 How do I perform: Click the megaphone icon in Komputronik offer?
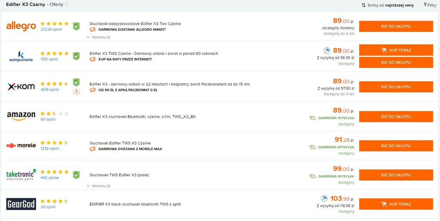[93, 59]
